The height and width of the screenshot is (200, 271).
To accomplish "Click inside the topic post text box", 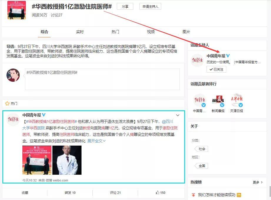I will [x=102, y=79].
